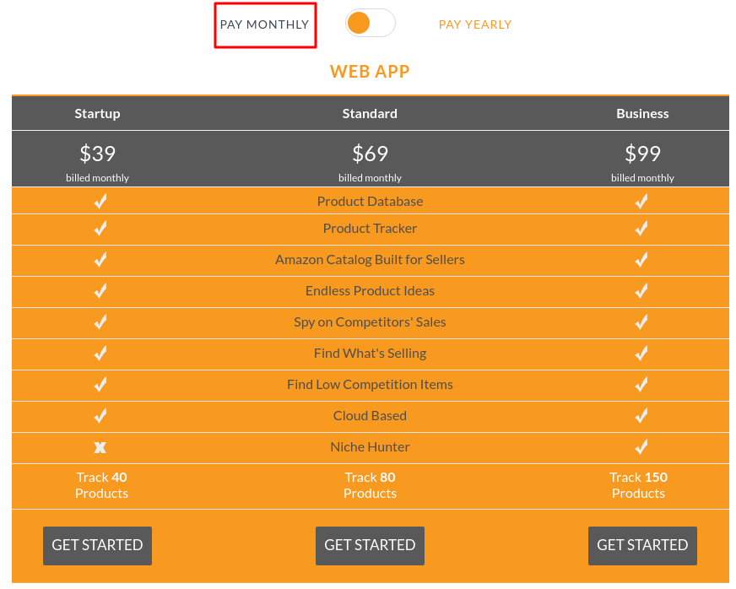
Task: Click the Track 80 Products text
Action: [x=370, y=485]
